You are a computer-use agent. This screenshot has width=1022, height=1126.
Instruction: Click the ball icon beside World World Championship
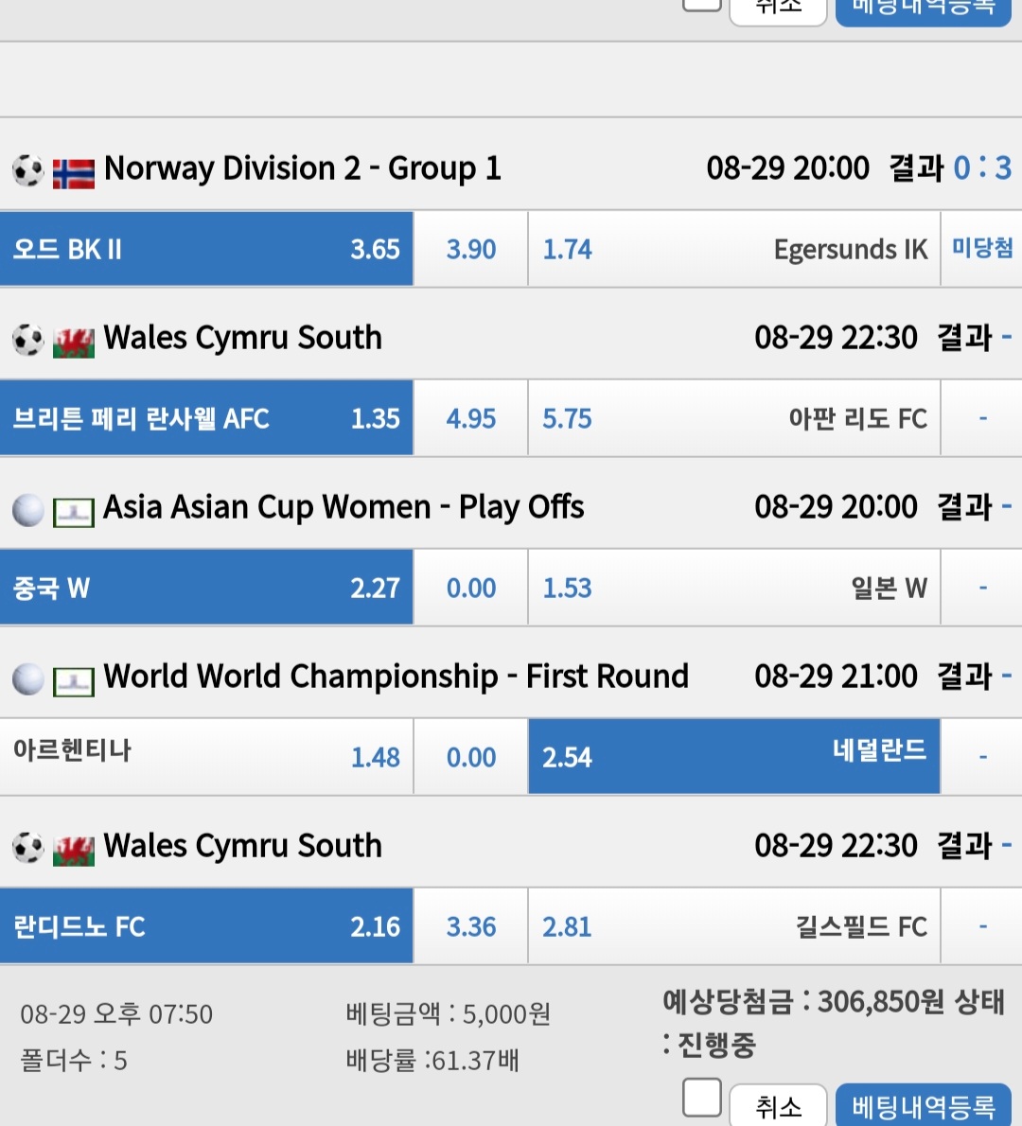[x=28, y=679]
